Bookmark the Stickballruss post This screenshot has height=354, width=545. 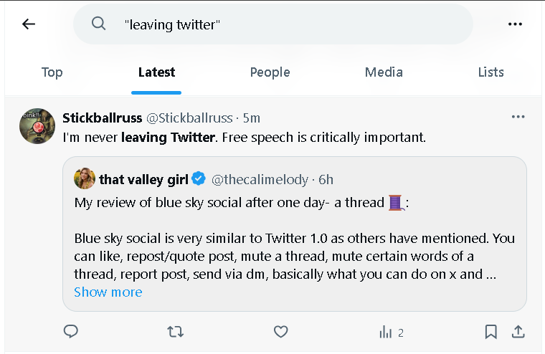click(490, 332)
